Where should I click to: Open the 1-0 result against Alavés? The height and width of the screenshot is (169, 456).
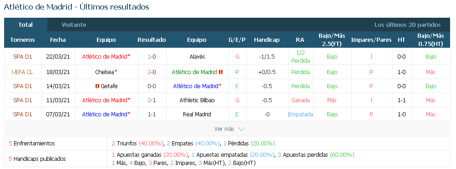(152, 57)
